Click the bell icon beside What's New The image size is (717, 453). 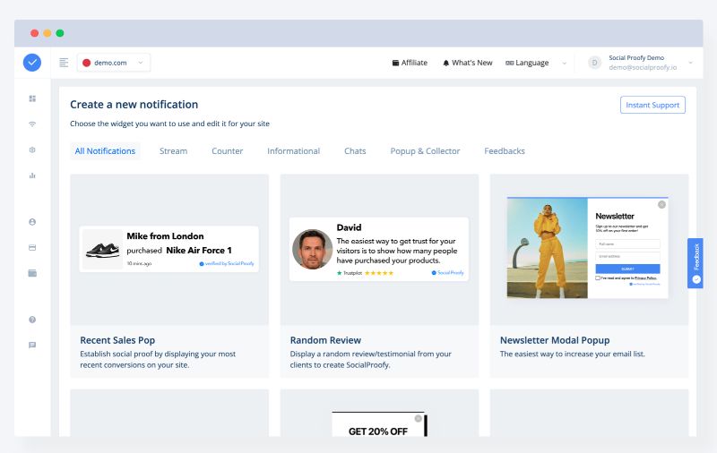tap(445, 63)
